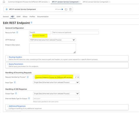The image size is (139, 113).
Task: Open the OData tab
Action: 25,17
